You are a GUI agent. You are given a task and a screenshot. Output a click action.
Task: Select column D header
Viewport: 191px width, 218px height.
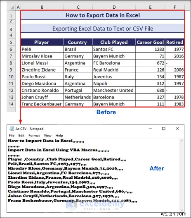pos(114,7)
